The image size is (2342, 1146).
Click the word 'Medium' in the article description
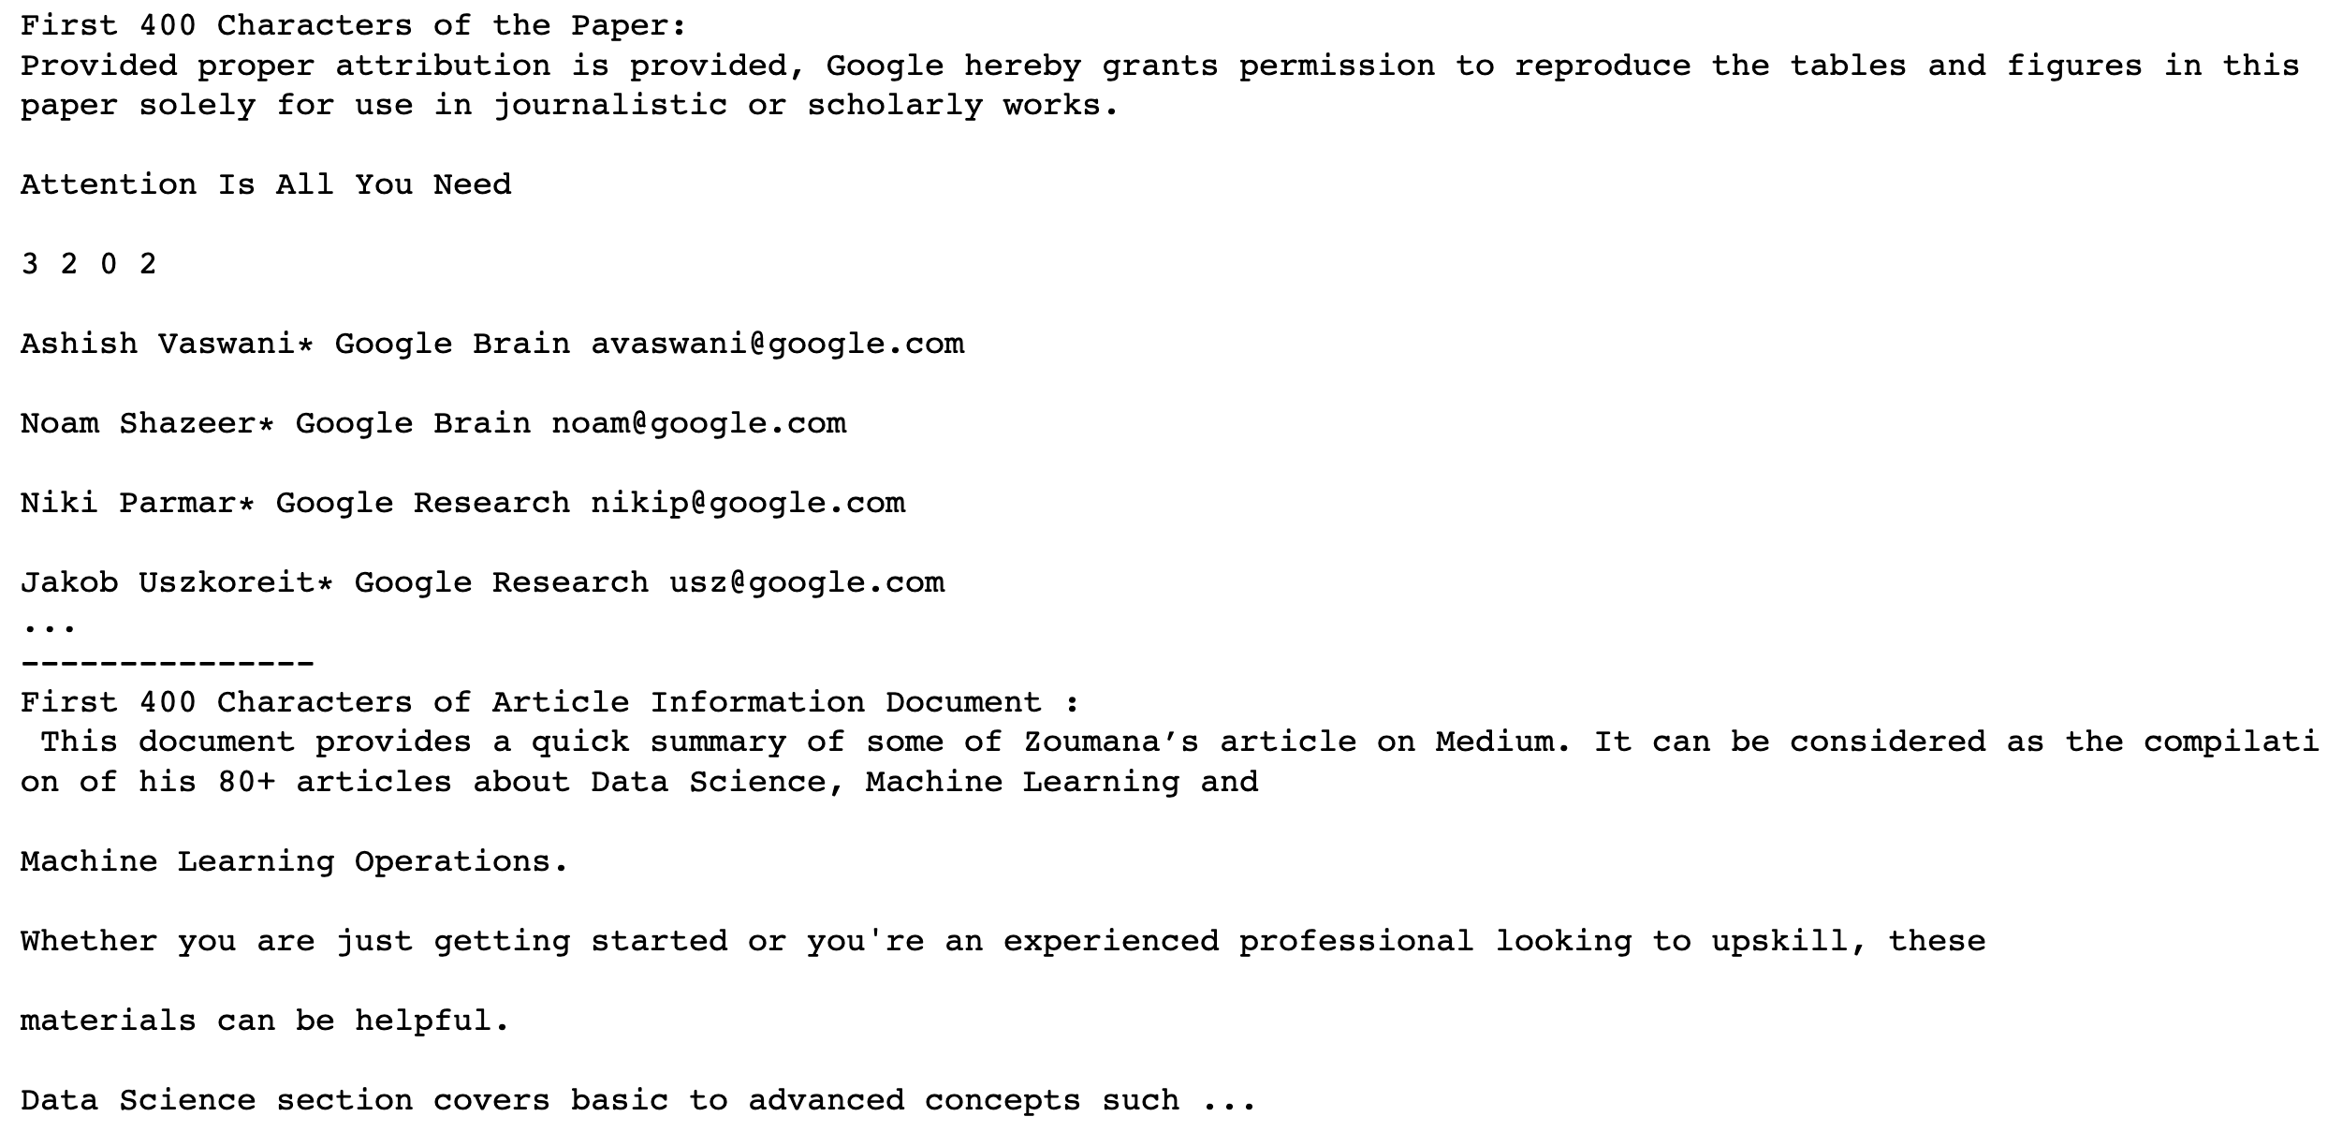pyautogui.click(x=1494, y=742)
